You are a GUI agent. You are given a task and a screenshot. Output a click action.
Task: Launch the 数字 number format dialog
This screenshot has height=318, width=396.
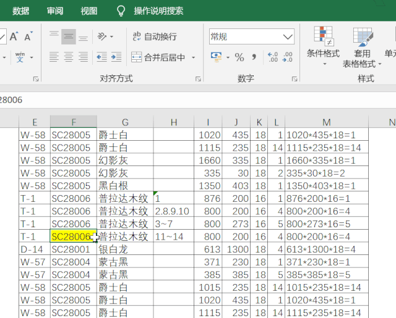295,79
